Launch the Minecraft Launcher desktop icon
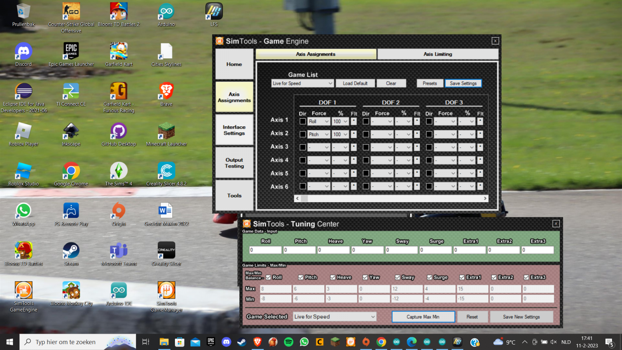This screenshot has width=622, height=350. [166, 134]
